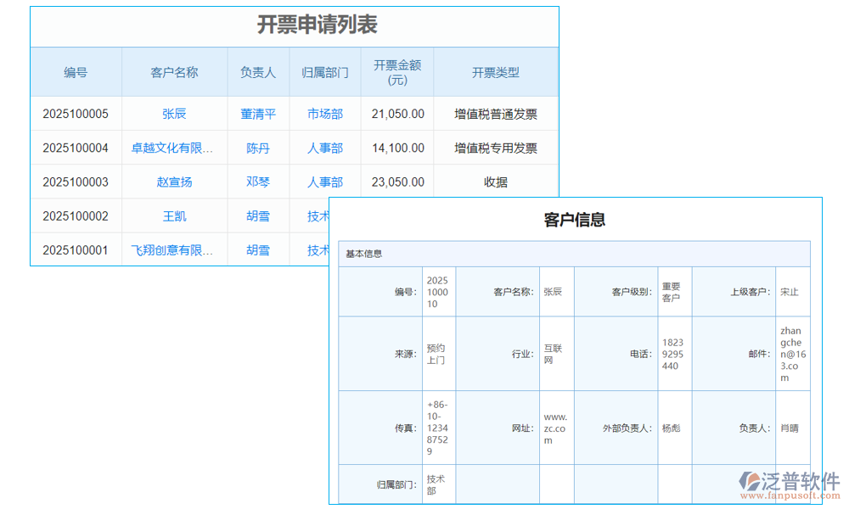The height and width of the screenshot is (509, 849).
Task: Click 邓琴 responsible person link
Action: (258, 182)
